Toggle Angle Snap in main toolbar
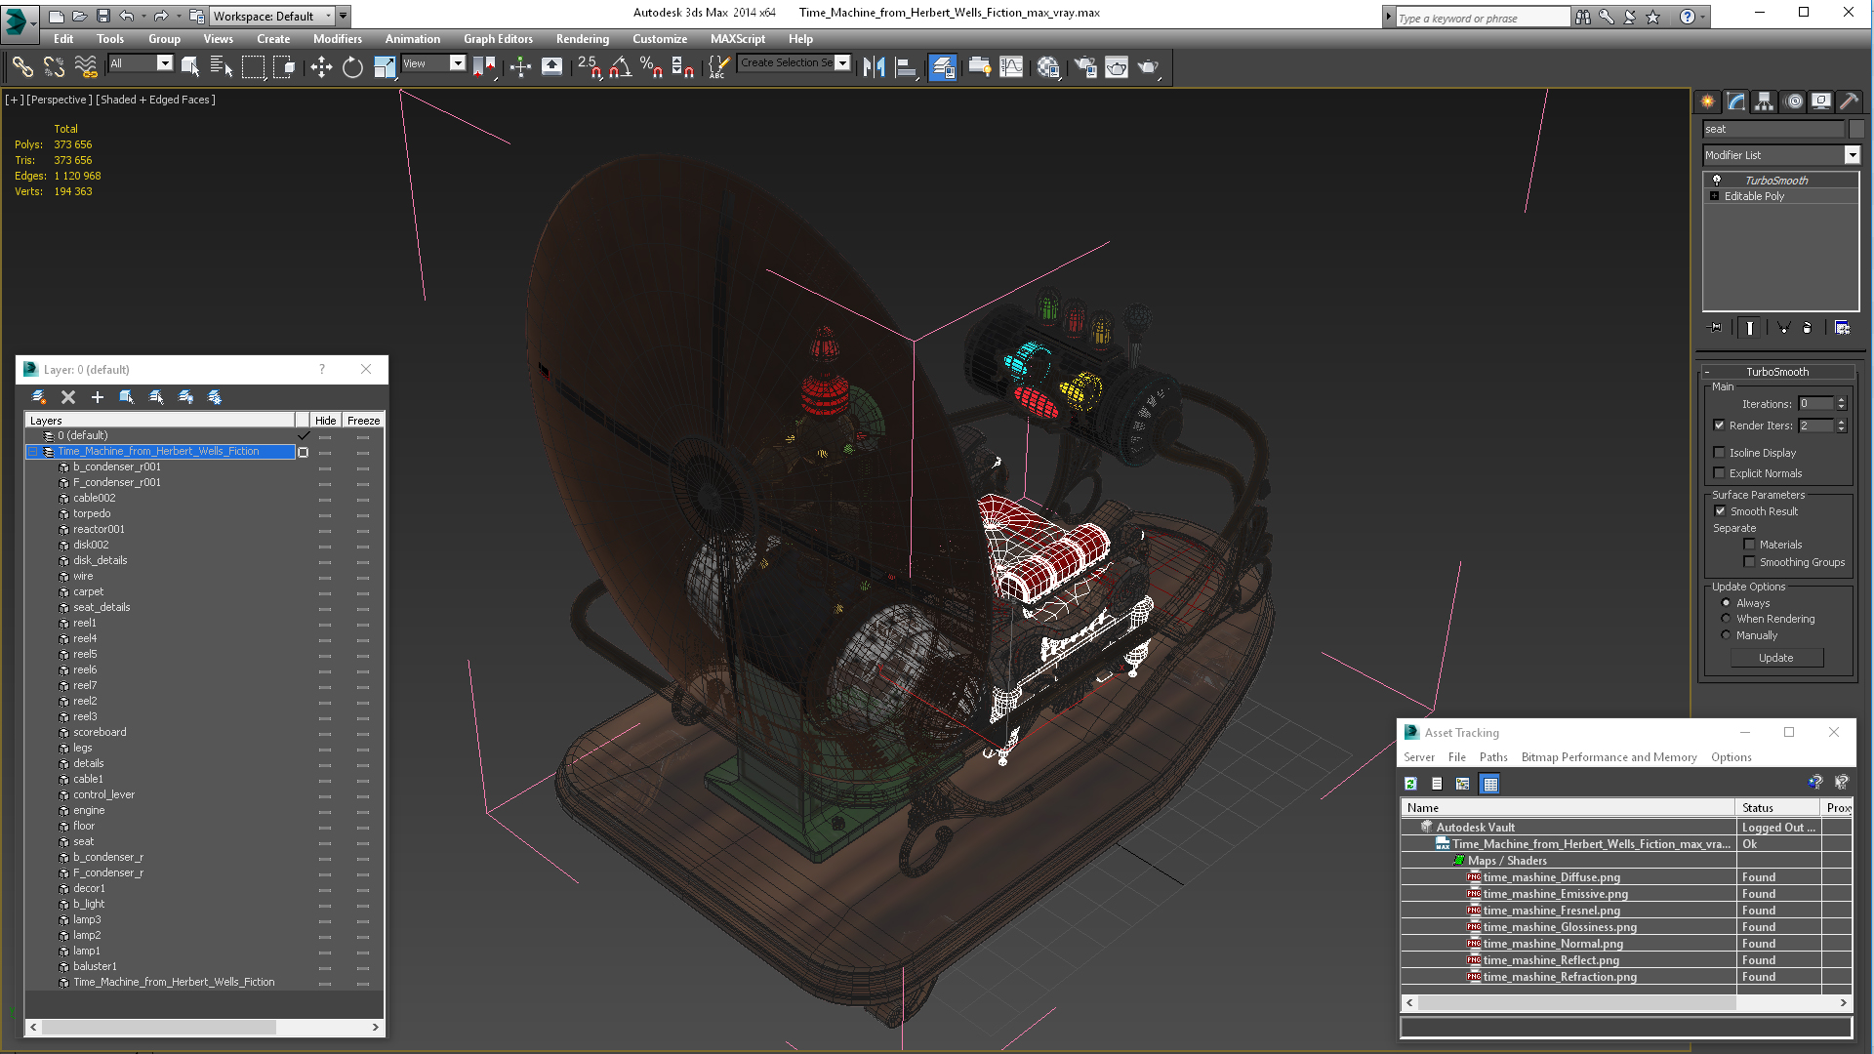 (621, 66)
